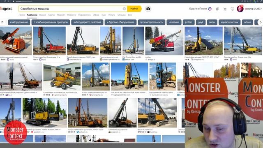Image resolution: width=263 pixels, height=148 pixels.
Task: Click the 'junttan' chip
Action: tap(189, 22)
